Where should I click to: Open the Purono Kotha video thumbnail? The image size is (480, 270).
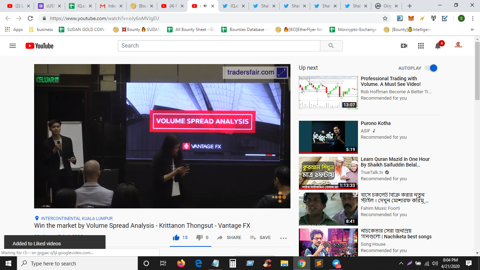pyautogui.click(x=328, y=137)
